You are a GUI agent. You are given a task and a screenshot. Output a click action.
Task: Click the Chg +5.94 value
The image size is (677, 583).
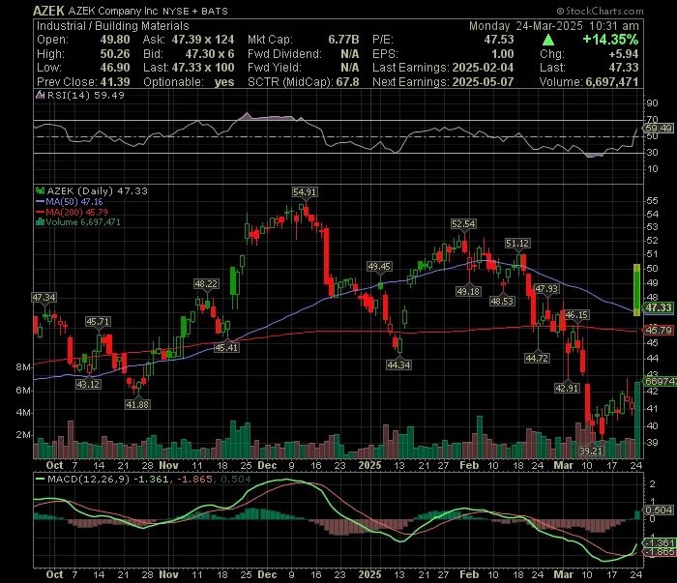pyautogui.click(x=623, y=54)
